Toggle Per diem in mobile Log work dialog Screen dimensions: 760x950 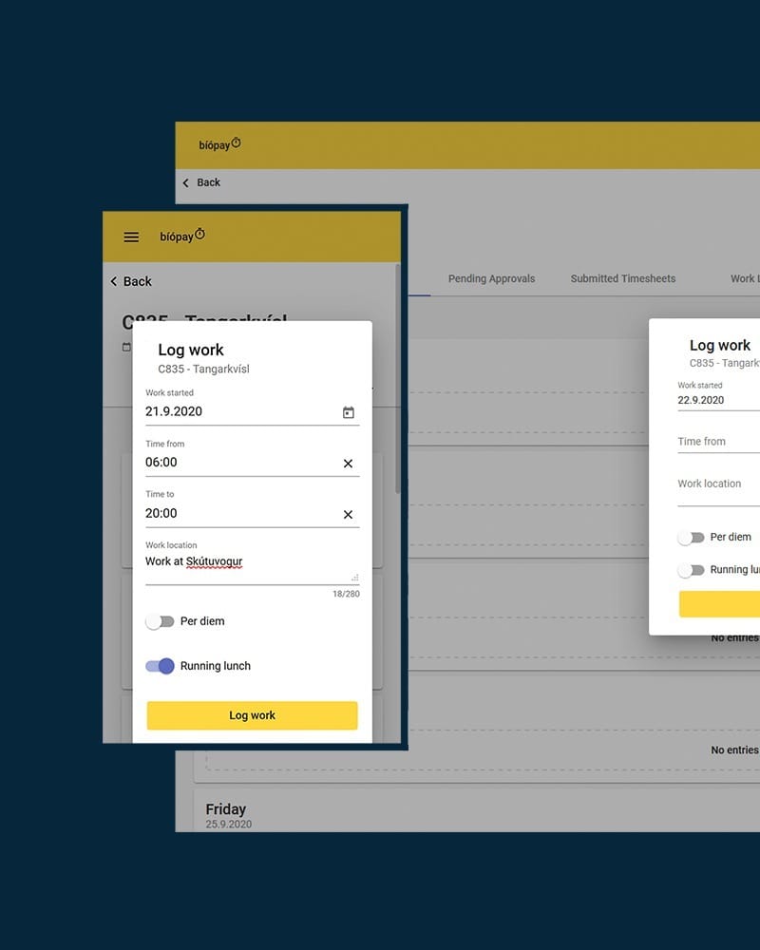pyautogui.click(x=160, y=621)
